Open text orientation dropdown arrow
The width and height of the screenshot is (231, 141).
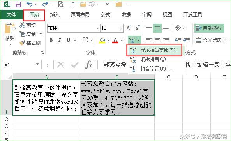tap(183, 28)
